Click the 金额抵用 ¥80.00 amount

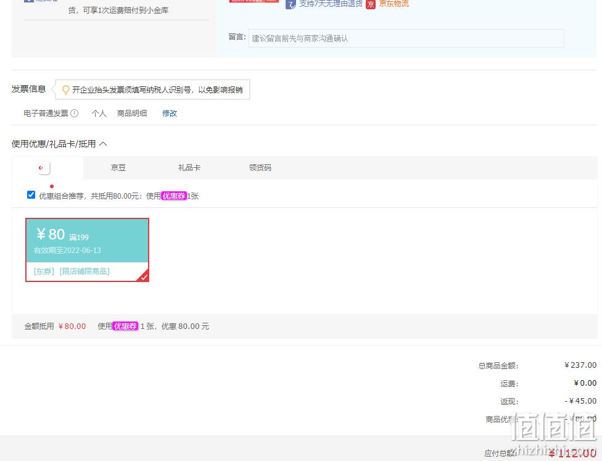tap(72, 326)
